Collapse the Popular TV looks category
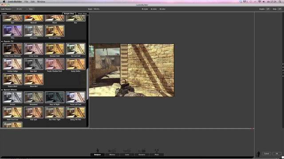The width and height of the screenshot is (284, 159). point(2,41)
